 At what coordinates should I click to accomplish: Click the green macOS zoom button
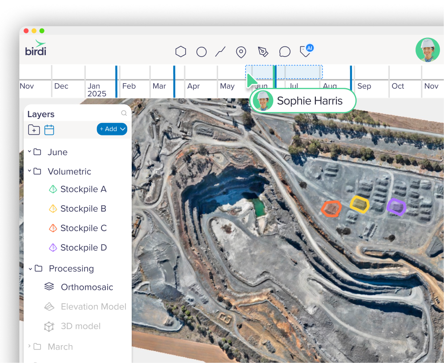[42, 31]
